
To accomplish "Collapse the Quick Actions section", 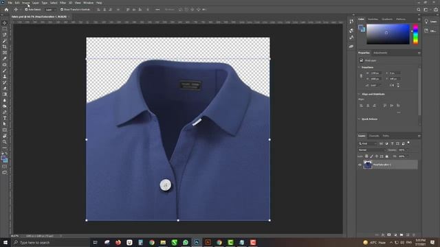I will click(359, 119).
